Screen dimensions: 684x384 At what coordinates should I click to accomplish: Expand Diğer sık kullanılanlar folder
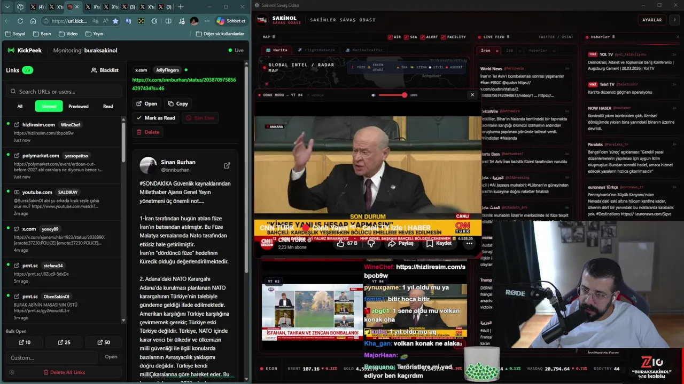click(220, 34)
